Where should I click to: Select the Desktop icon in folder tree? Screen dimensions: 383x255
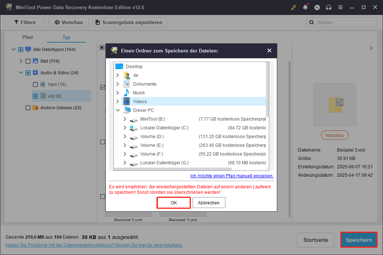[x=119, y=66]
